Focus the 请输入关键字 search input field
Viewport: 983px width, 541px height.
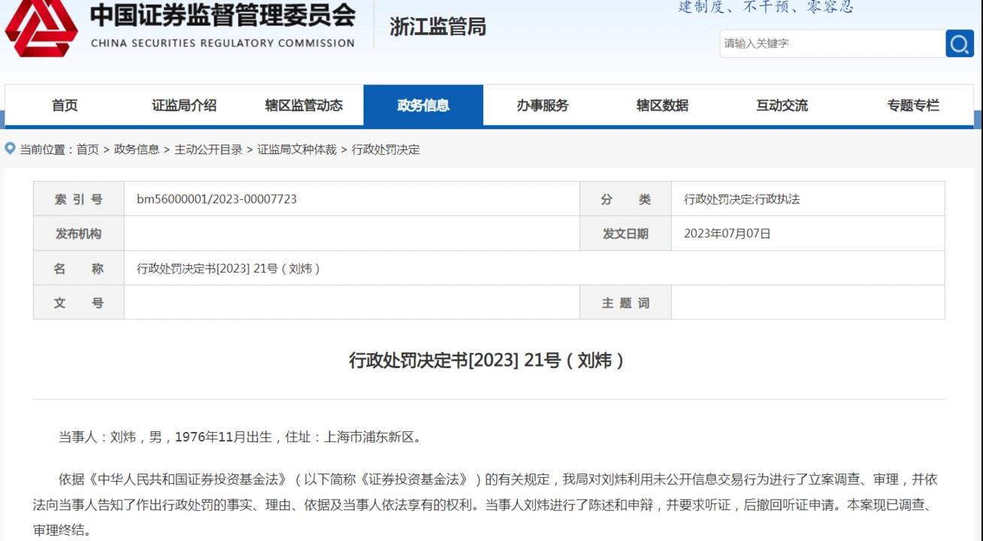point(831,44)
